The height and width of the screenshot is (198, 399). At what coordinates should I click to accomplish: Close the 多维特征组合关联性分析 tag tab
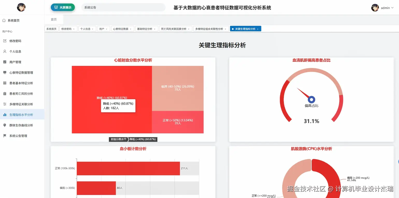pyautogui.click(x=225, y=29)
